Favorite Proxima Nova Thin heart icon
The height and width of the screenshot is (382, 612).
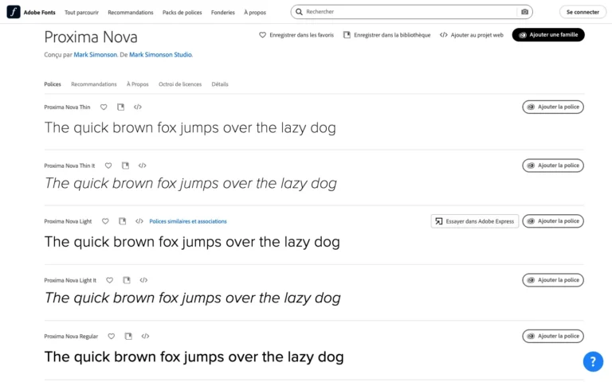click(x=104, y=107)
